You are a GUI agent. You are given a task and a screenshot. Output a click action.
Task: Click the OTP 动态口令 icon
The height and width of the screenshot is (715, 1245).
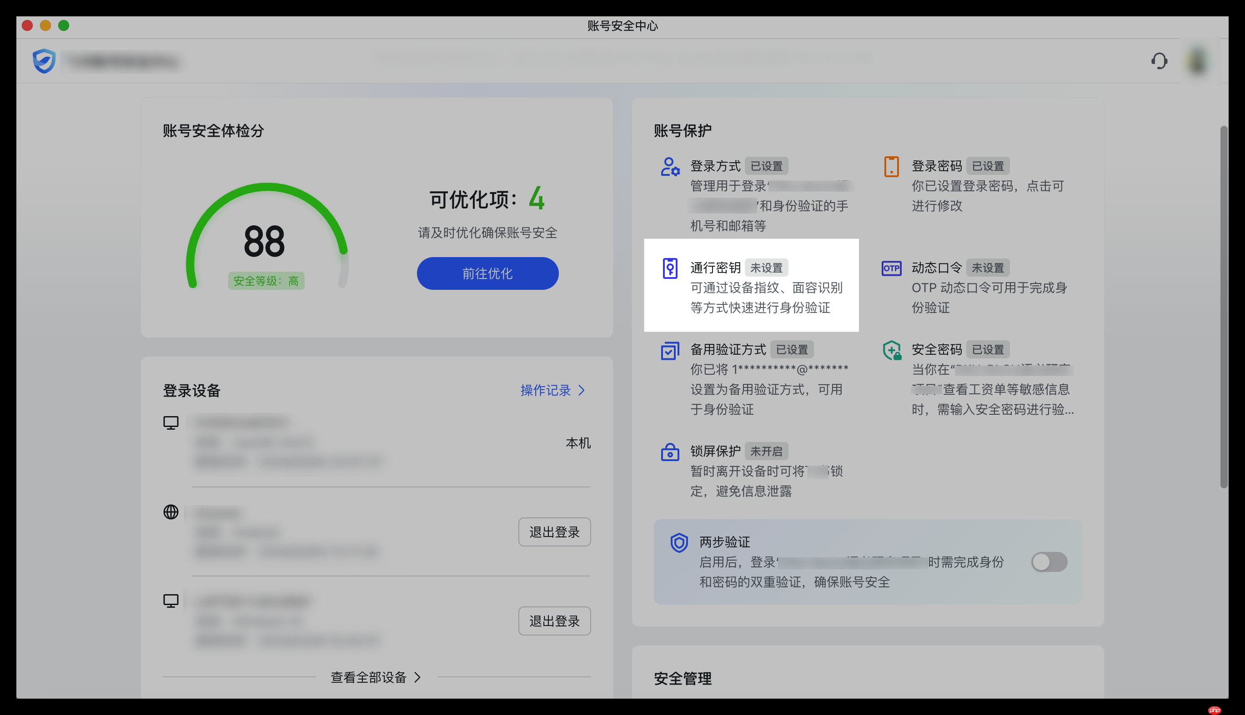[x=891, y=268]
